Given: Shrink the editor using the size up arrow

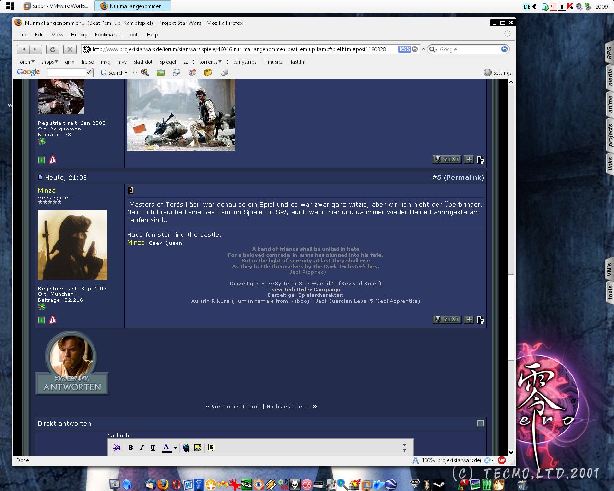Looking at the screenshot, I should (404, 445).
